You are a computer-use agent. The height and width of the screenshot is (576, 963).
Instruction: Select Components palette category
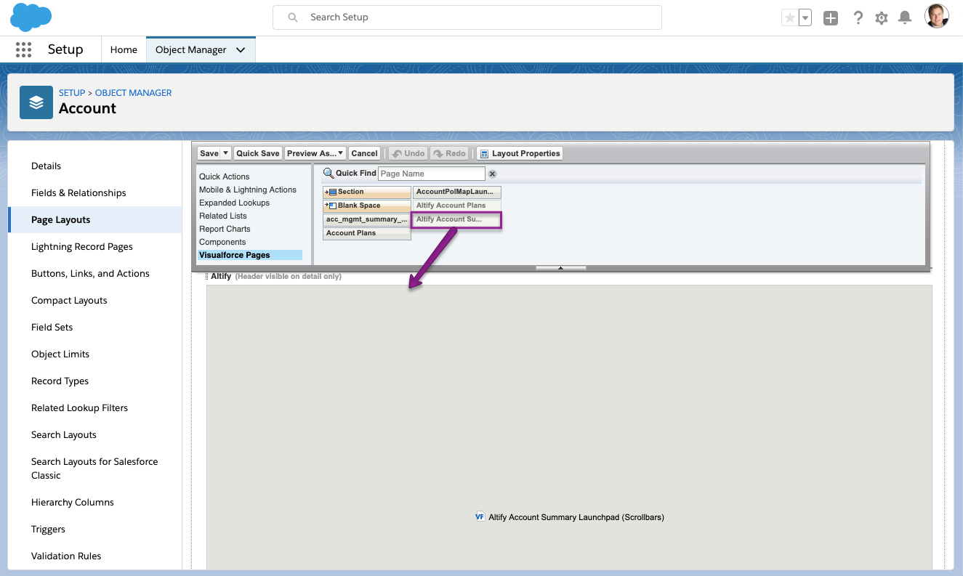click(x=222, y=242)
